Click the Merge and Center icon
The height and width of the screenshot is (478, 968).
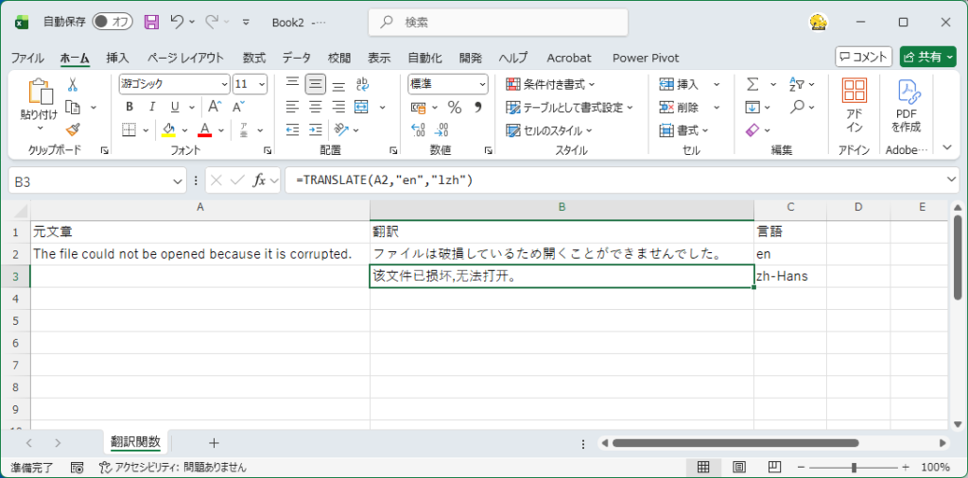pos(361,107)
